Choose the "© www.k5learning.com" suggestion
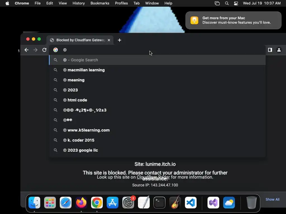The image size is (286, 214). point(157,130)
